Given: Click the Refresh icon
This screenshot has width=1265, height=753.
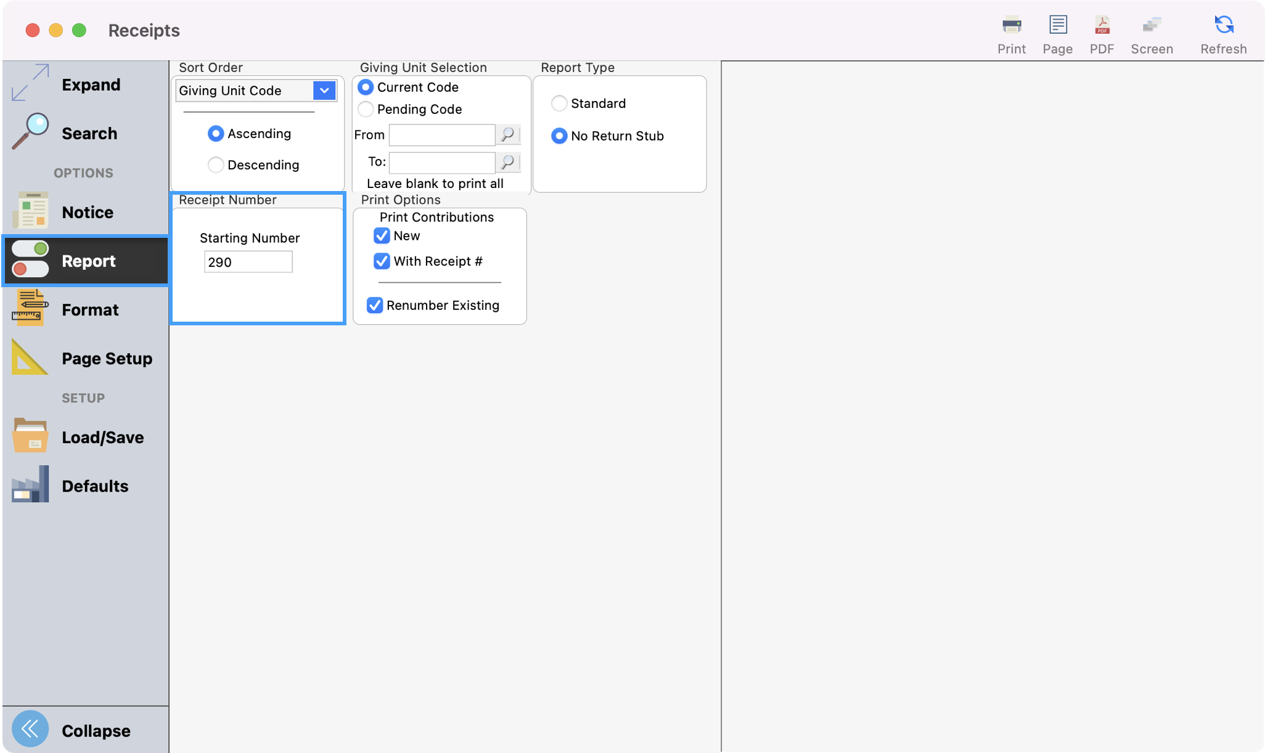Looking at the screenshot, I should pyautogui.click(x=1223, y=25).
